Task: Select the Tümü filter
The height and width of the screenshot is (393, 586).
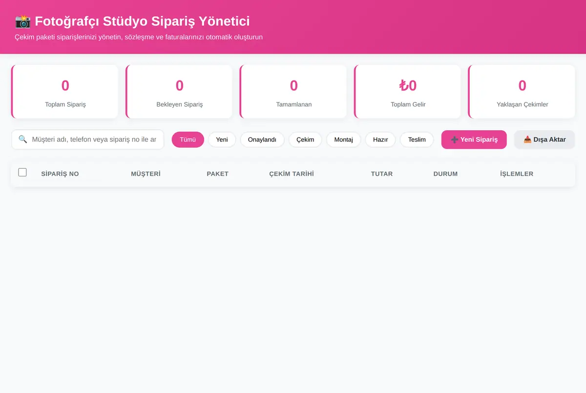Action: 188,139
